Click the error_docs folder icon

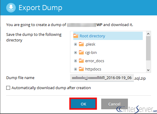pos(81,61)
